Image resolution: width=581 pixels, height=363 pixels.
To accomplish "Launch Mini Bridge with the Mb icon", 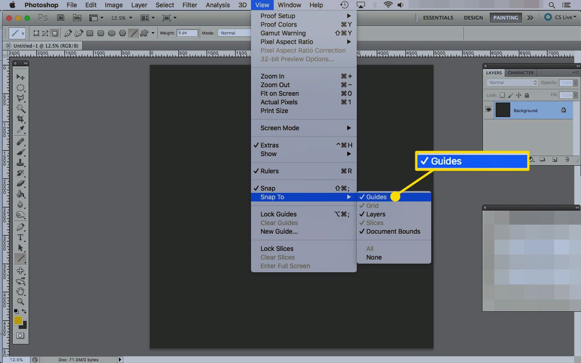I will [x=77, y=18].
